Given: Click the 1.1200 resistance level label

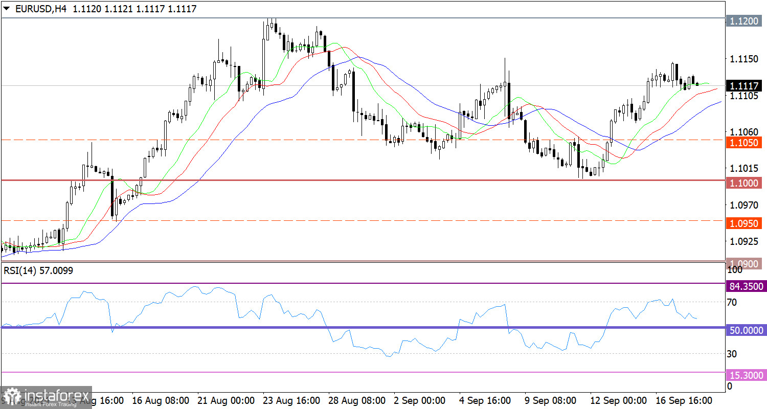Looking at the screenshot, I should tap(745, 22).
